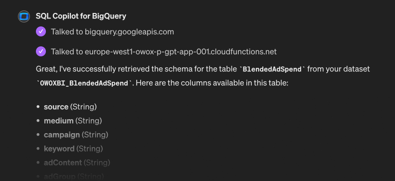Image resolution: width=395 pixels, height=181 pixels.
Task: Click the 'from your dataset' phrase
Action: pos(339,69)
